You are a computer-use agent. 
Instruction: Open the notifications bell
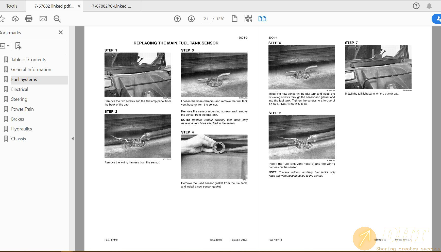point(429,6)
